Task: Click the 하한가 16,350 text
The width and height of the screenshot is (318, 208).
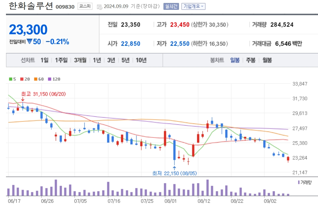Action: coord(209,43)
